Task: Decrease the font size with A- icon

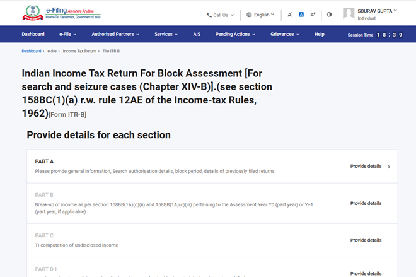Action: (x=290, y=15)
